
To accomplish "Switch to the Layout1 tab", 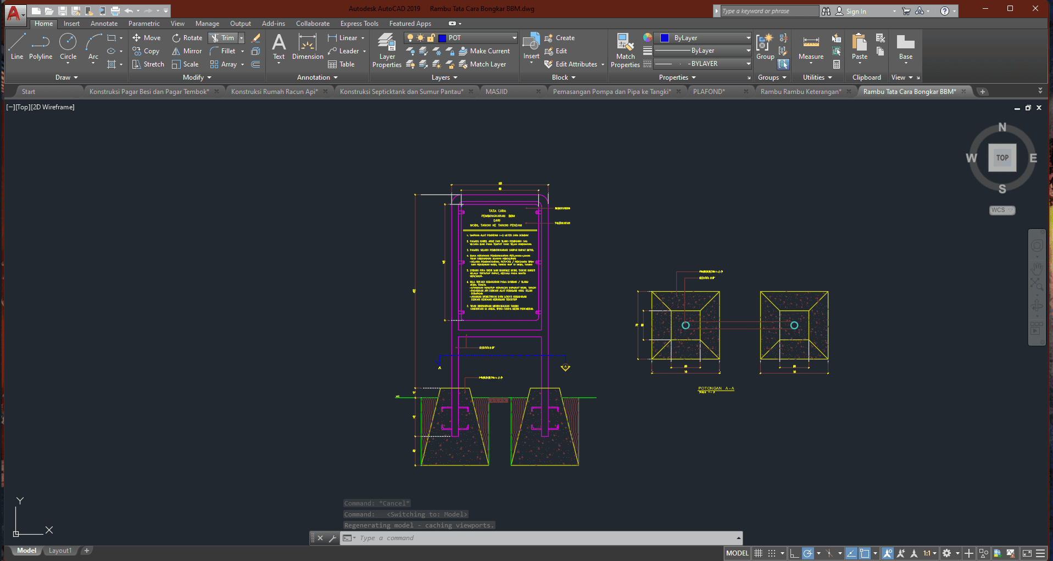I will coord(60,551).
